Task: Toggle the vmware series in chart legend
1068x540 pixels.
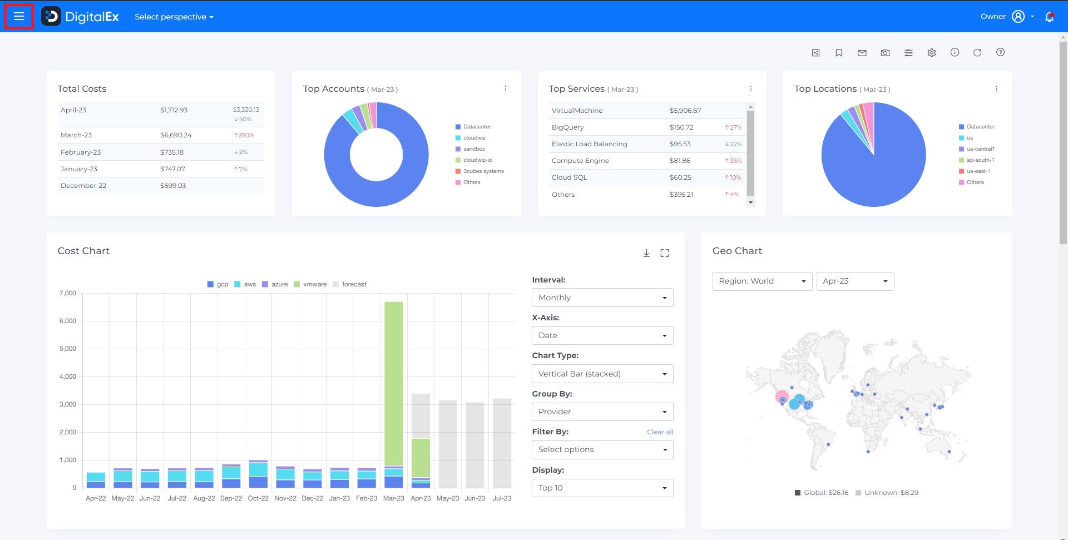Action: [x=310, y=284]
